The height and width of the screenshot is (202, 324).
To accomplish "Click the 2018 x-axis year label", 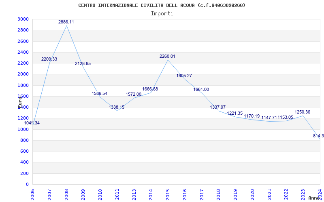I will (219, 195).
